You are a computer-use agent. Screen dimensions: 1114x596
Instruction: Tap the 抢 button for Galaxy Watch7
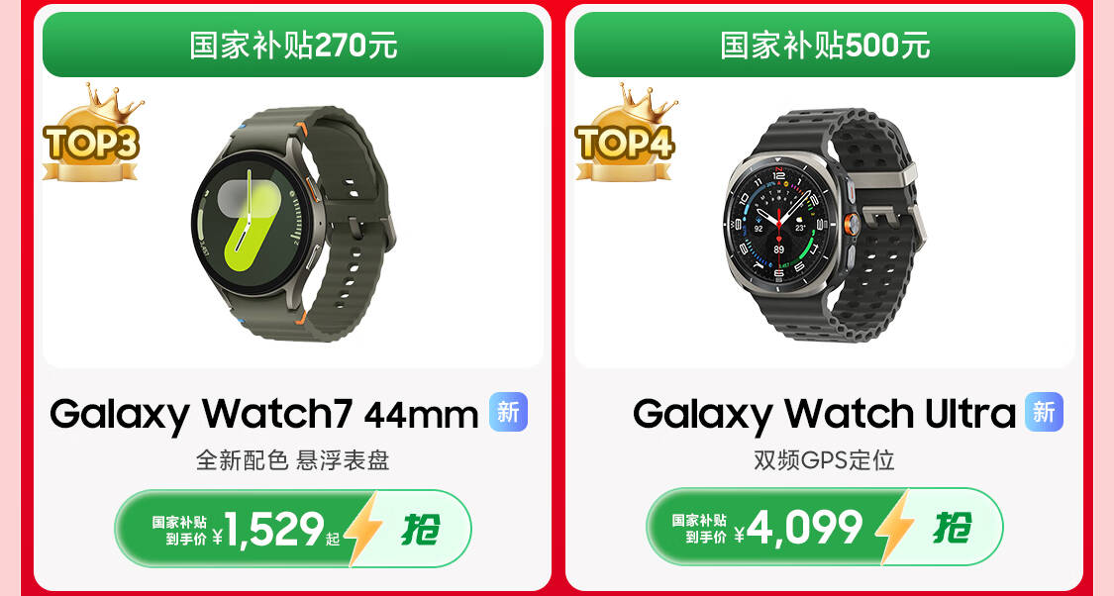(x=421, y=530)
